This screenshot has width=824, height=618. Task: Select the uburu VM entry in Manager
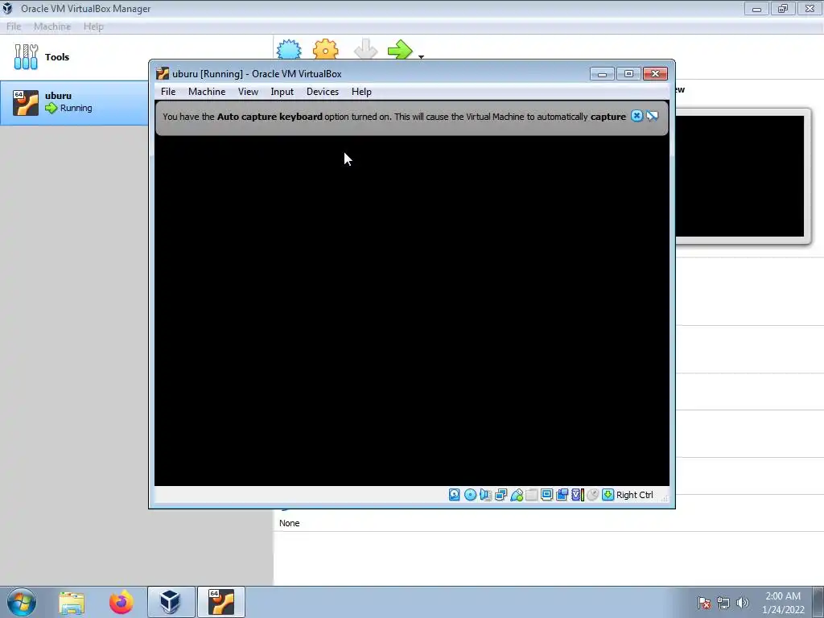coord(74,102)
